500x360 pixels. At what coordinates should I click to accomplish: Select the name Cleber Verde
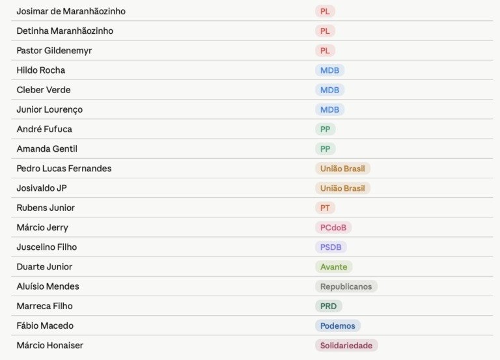[44, 90]
